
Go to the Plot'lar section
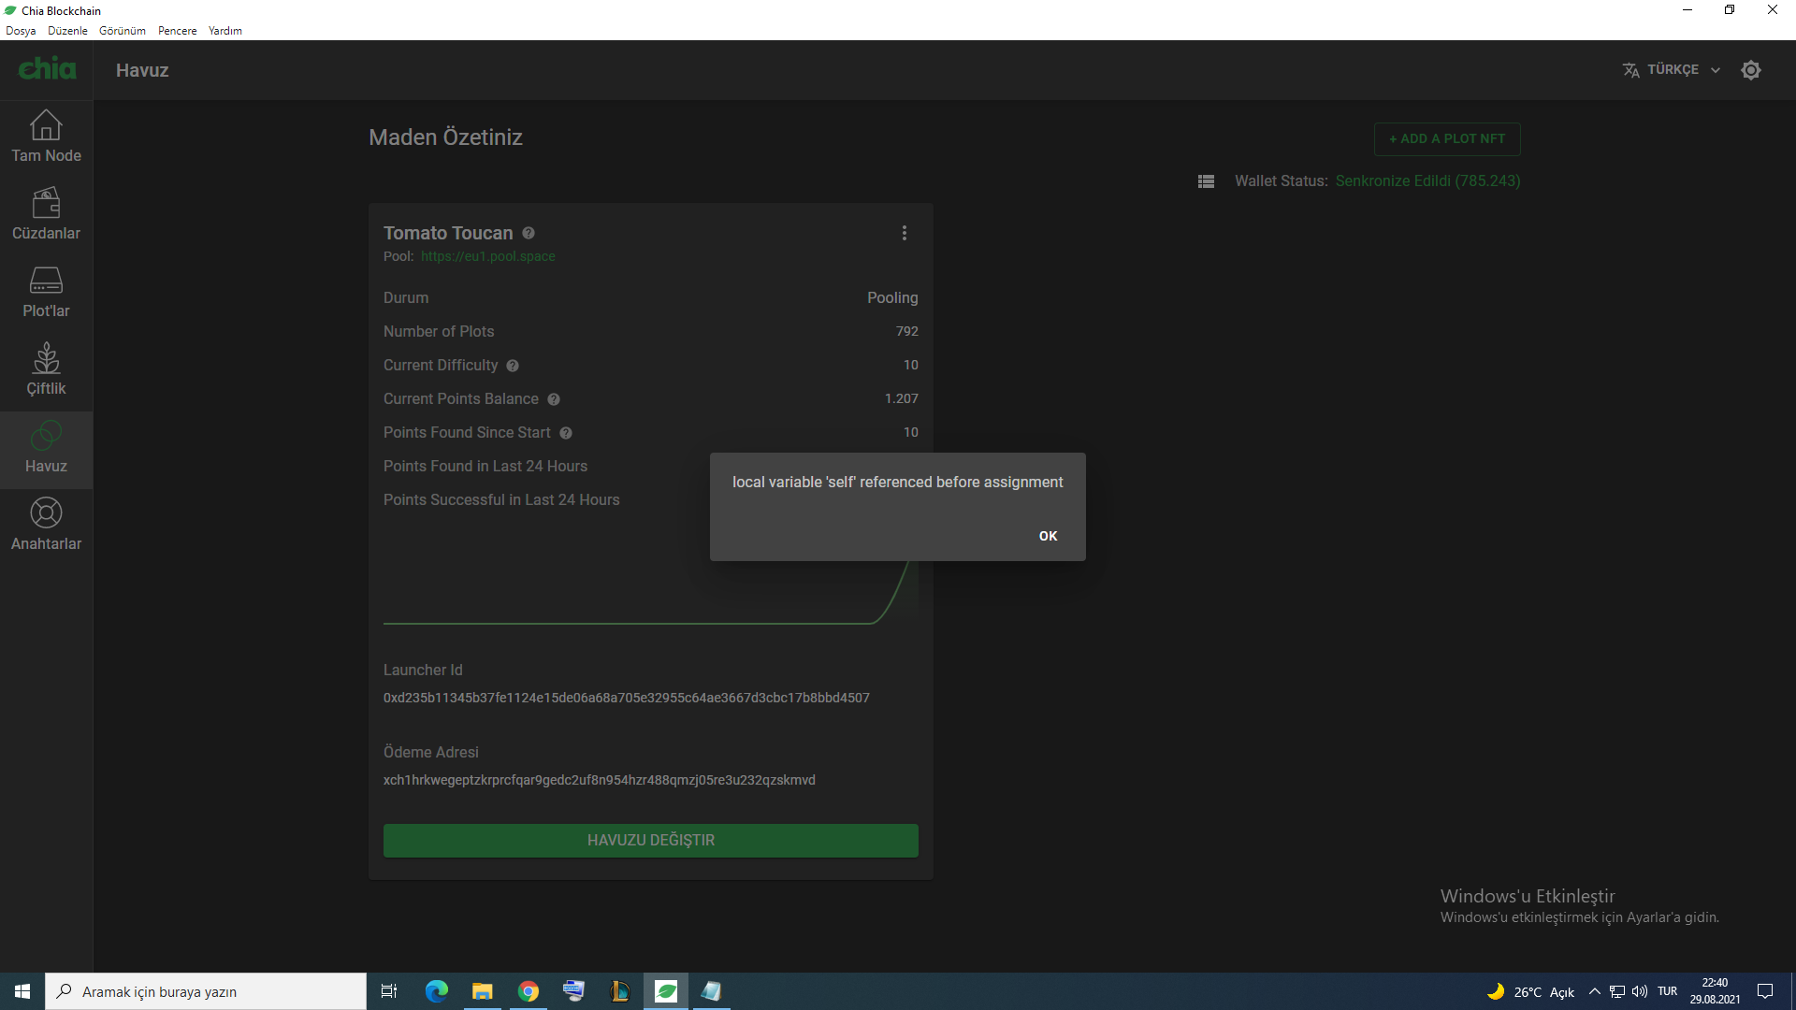tap(46, 293)
